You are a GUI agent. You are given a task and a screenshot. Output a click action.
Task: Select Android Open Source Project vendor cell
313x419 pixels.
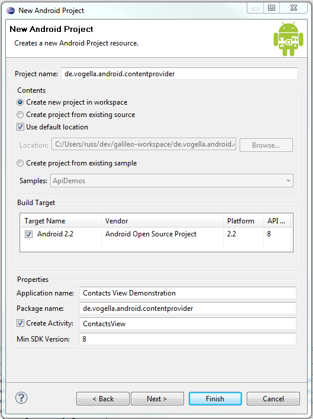tap(151, 234)
